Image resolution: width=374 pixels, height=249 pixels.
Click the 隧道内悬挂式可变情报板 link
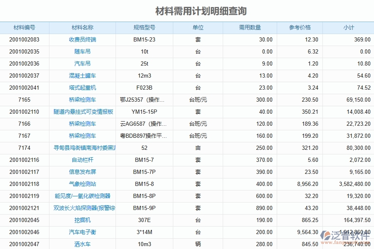click(83, 112)
